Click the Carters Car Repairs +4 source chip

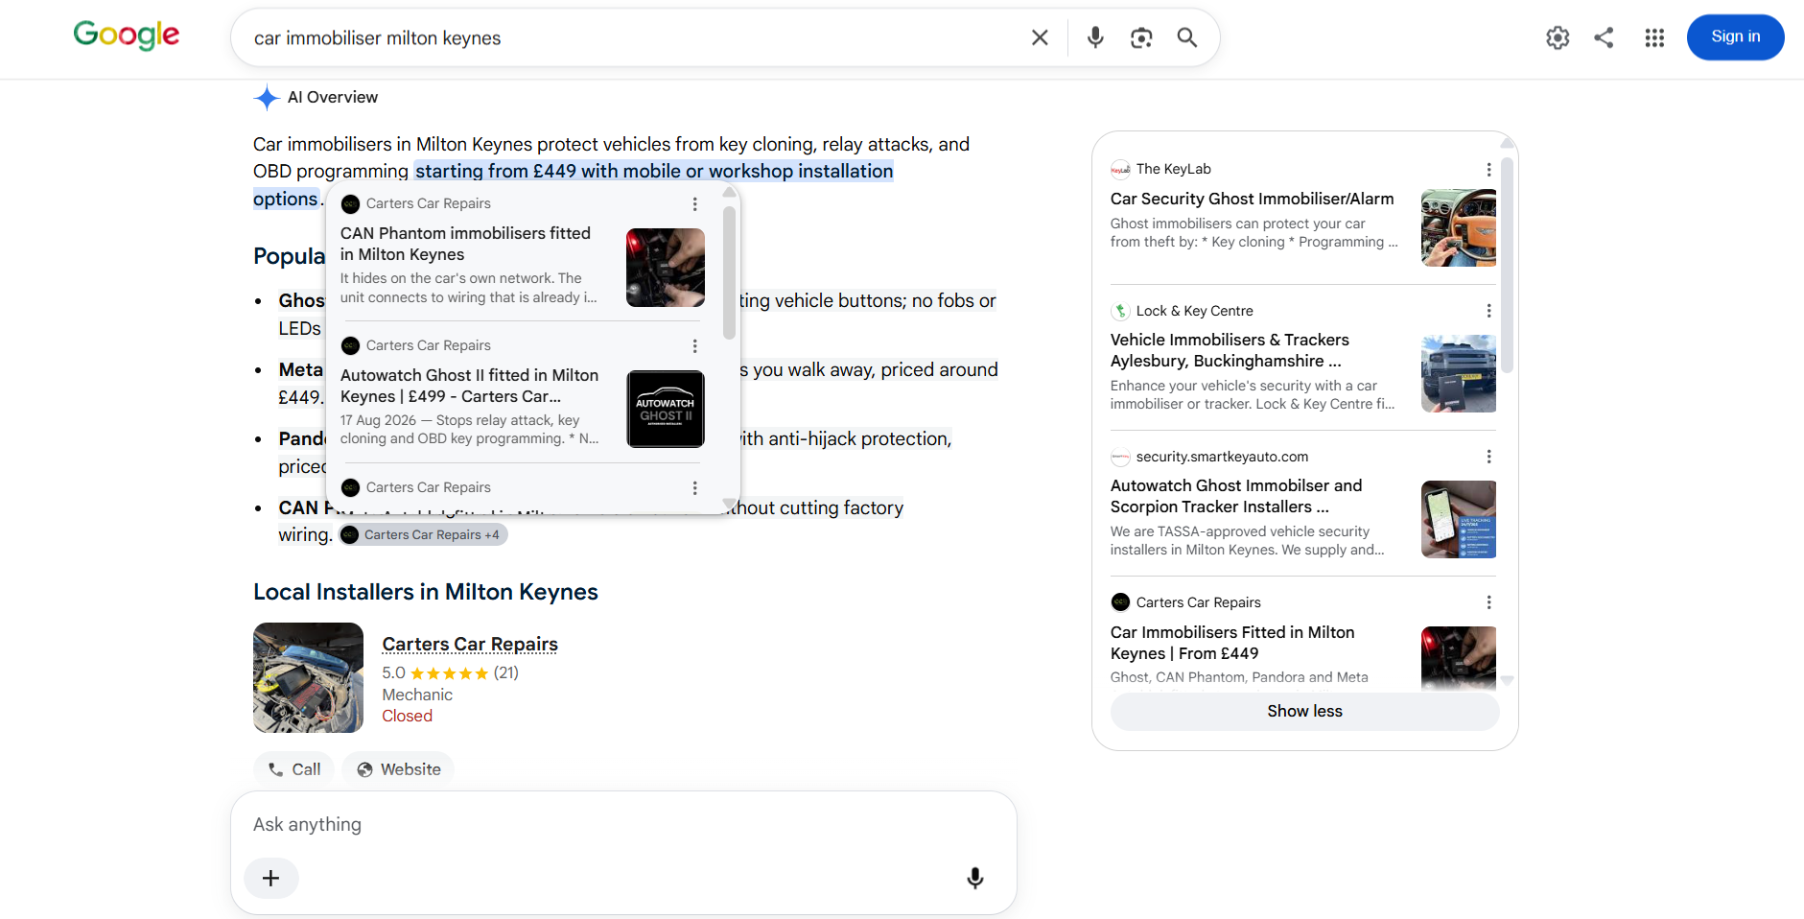point(422,534)
